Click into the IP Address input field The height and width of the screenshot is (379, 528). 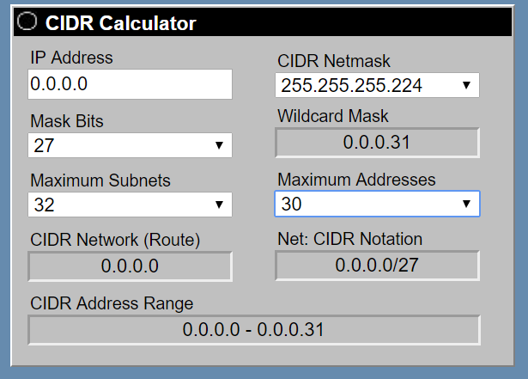coord(130,84)
